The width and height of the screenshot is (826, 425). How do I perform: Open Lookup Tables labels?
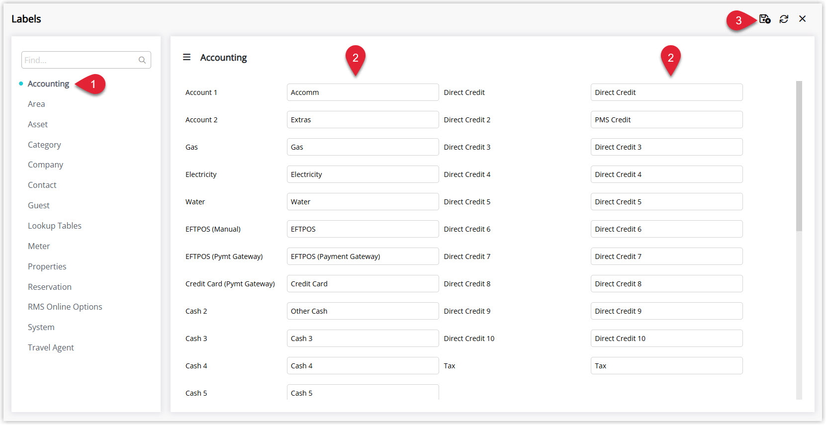[x=55, y=226]
